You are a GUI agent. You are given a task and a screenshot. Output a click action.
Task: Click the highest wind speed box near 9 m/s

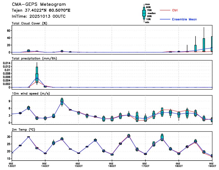coord(62,101)
